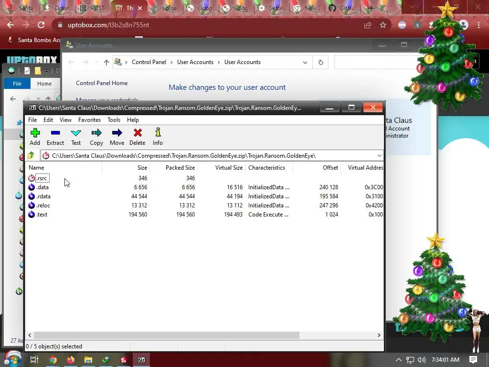Click the share icon in Chrome address bar

pyautogui.click(x=368, y=25)
